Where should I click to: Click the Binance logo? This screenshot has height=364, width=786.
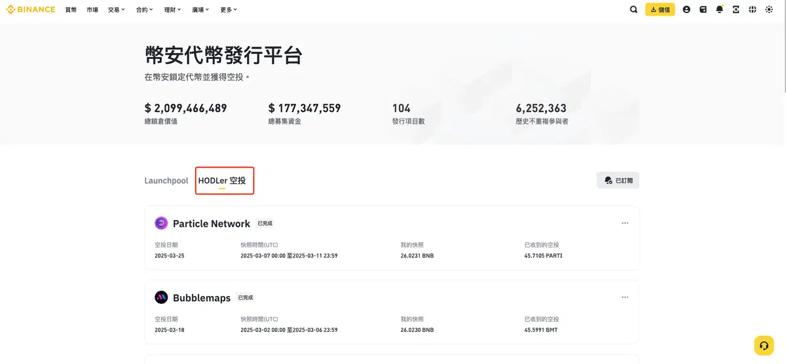coord(31,10)
